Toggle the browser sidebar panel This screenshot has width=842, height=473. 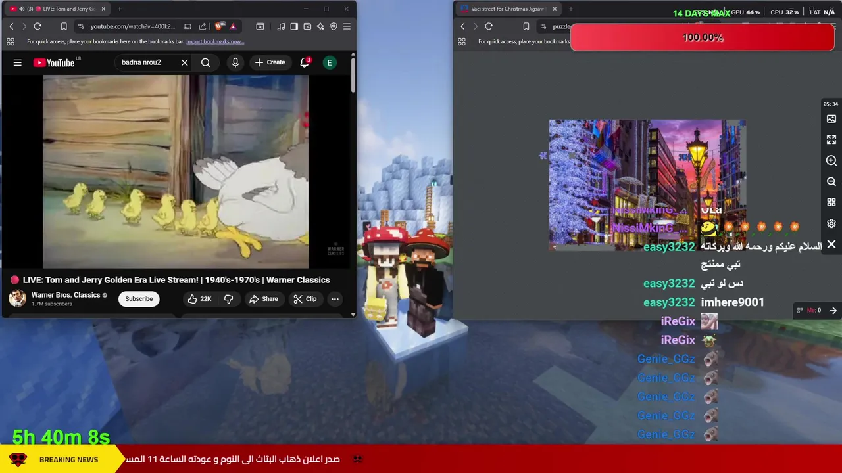[x=294, y=26]
